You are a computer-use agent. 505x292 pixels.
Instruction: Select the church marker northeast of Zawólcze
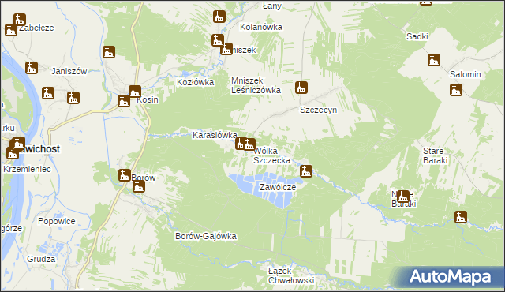pyautogui.click(x=306, y=171)
